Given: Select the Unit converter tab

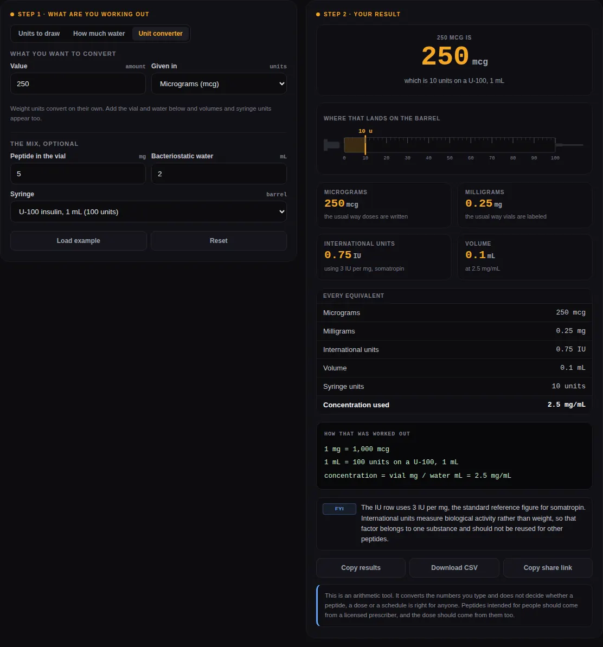Looking at the screenshot, I should click(x=161, y=34).
